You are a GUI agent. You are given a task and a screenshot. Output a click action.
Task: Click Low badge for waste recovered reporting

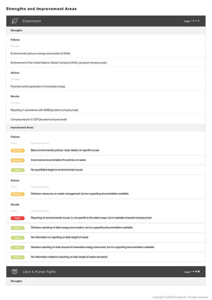(x=17, y=257)
